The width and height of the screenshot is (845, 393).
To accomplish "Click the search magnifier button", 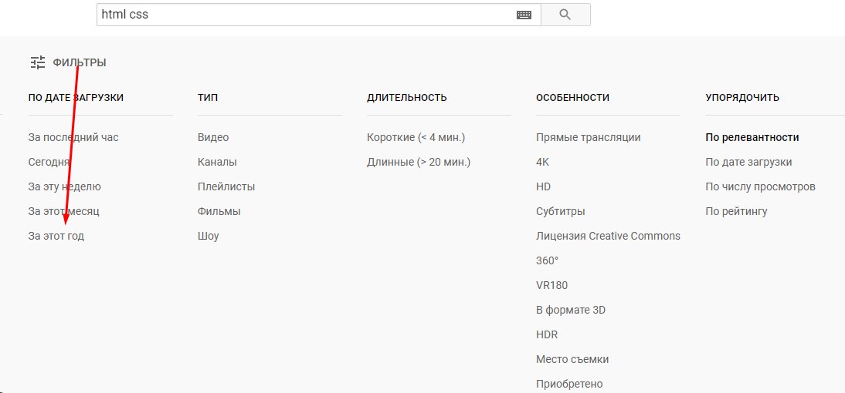I will point(565,15).
